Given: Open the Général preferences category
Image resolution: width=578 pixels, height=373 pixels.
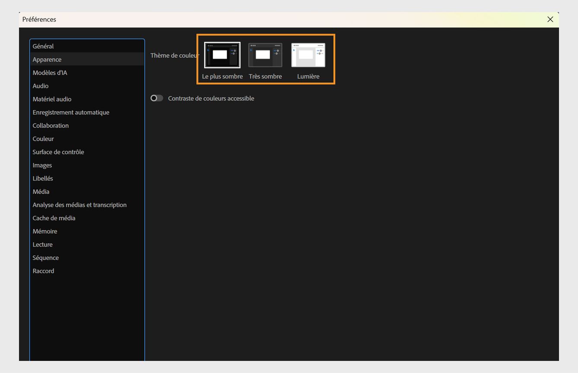Looking at the screenshot, I should pos(87,46).
